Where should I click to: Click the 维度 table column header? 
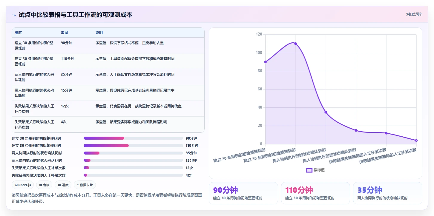tap(18, 33)
